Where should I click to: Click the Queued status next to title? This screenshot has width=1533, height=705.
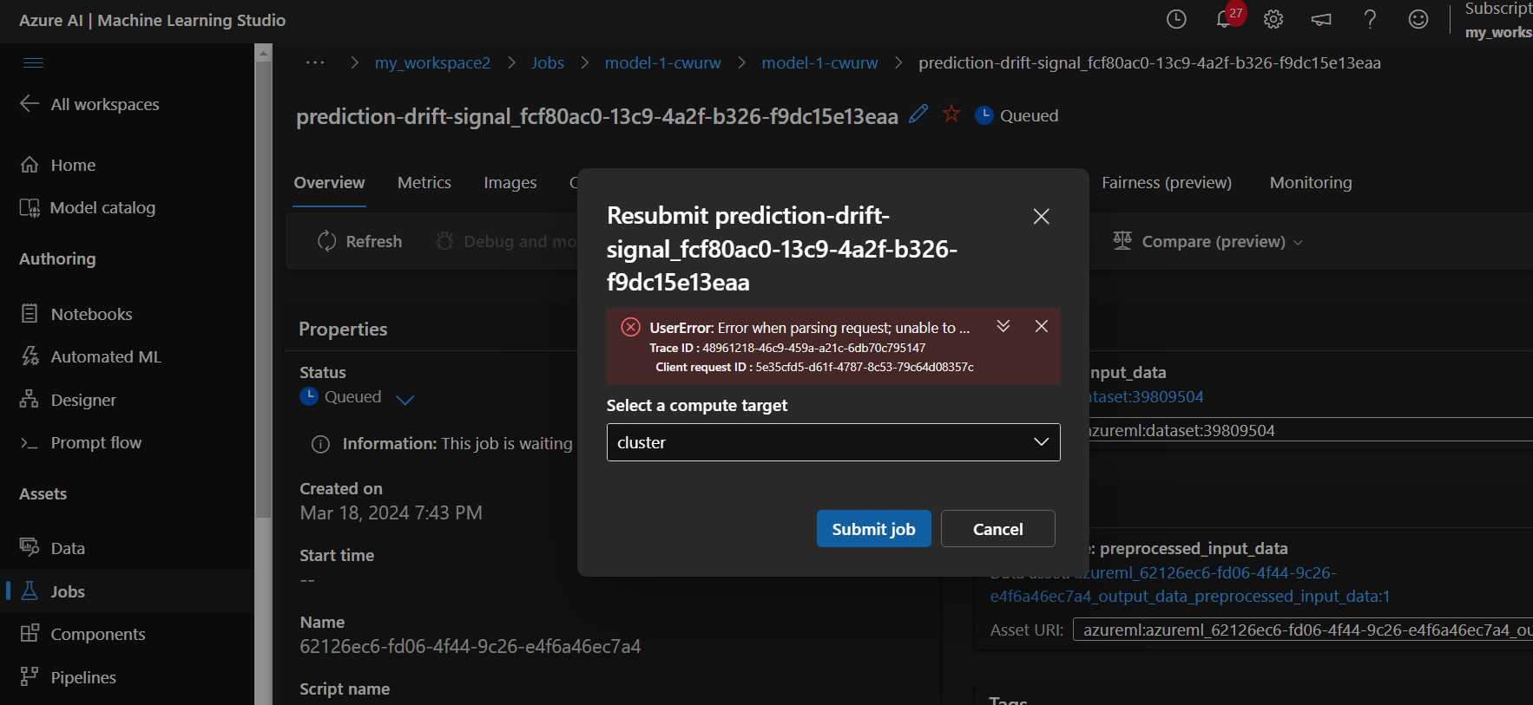click(x=1017, y=115)
